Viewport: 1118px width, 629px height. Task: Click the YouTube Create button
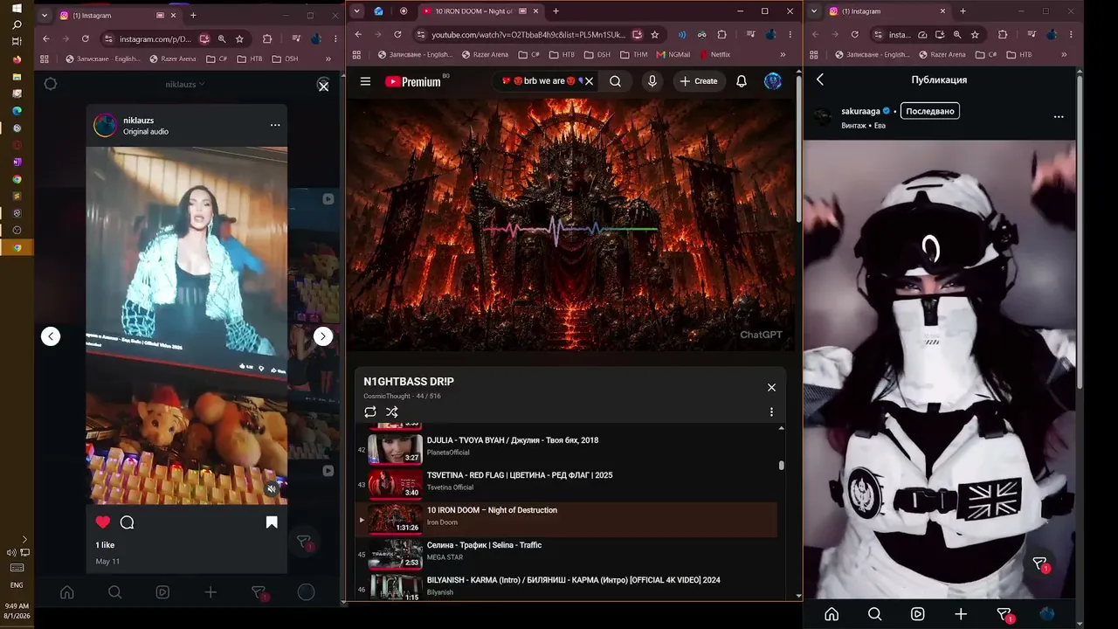click(x=699, y=81)
